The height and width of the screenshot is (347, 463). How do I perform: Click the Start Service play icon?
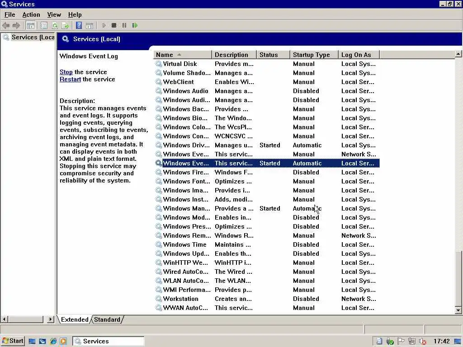pyautogui.click(x=104, y=25)
